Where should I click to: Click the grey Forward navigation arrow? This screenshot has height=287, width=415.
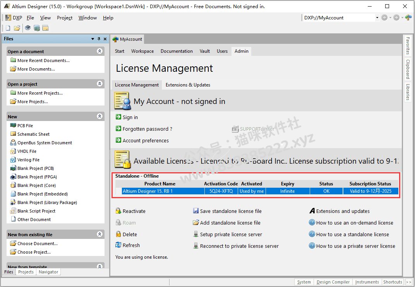(x=396, y=17)
